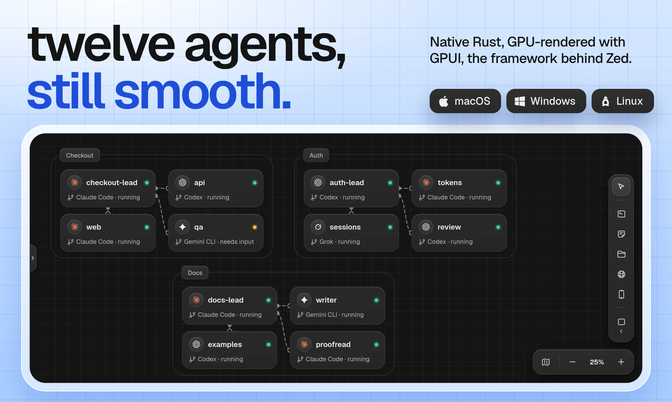This screenshot has width=672, height=402.
Task: Click the green status dot on review
Action: [498, 227]
